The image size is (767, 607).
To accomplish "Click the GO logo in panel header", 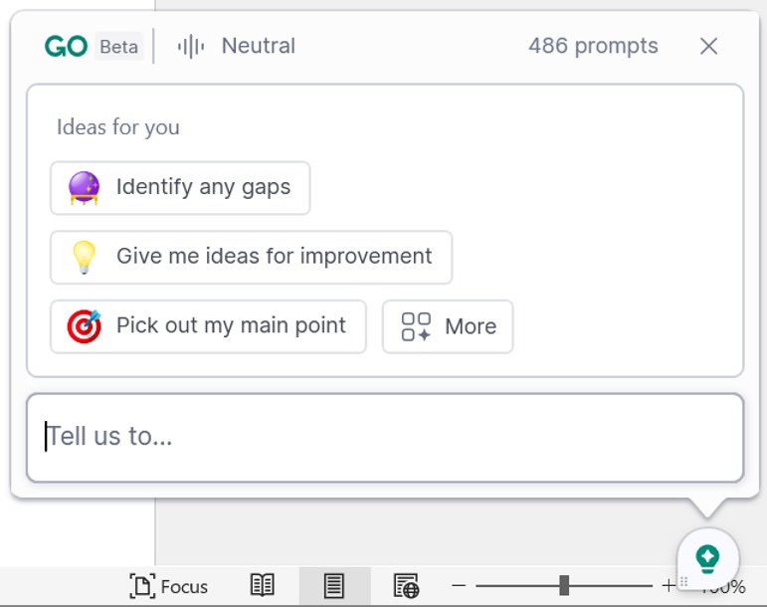I will (x=67, y=46).
